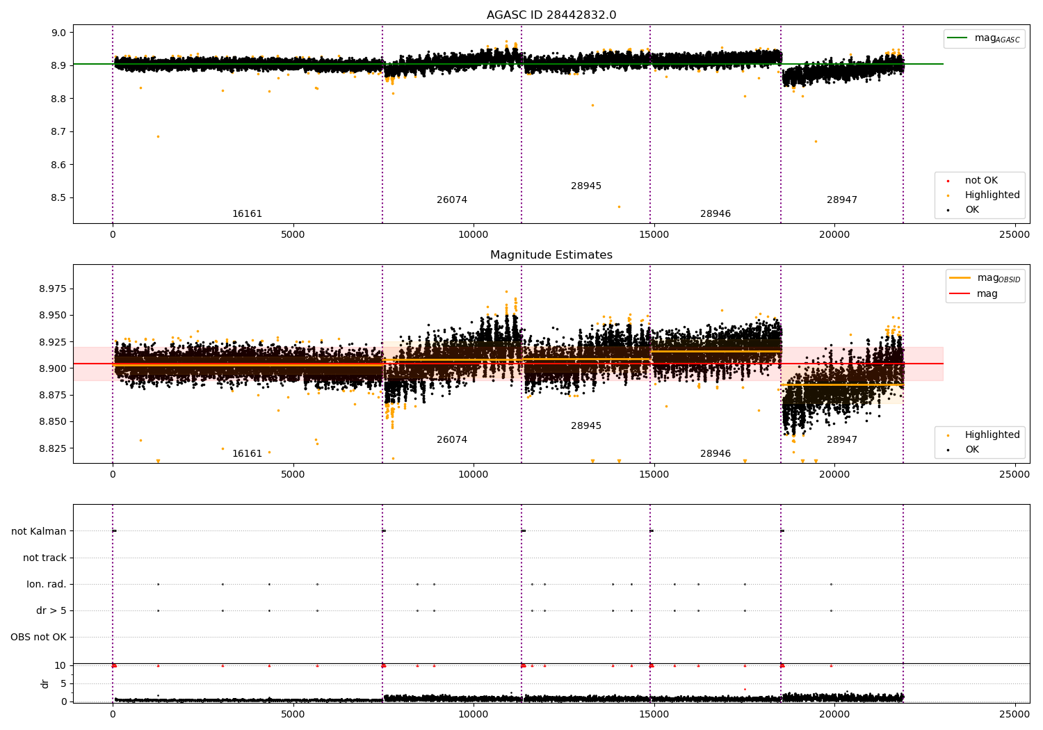Viewport: 1043px width, 730px height.
Task: Click the red 'mag' legend line in middle plot
Action: point(961,294)
